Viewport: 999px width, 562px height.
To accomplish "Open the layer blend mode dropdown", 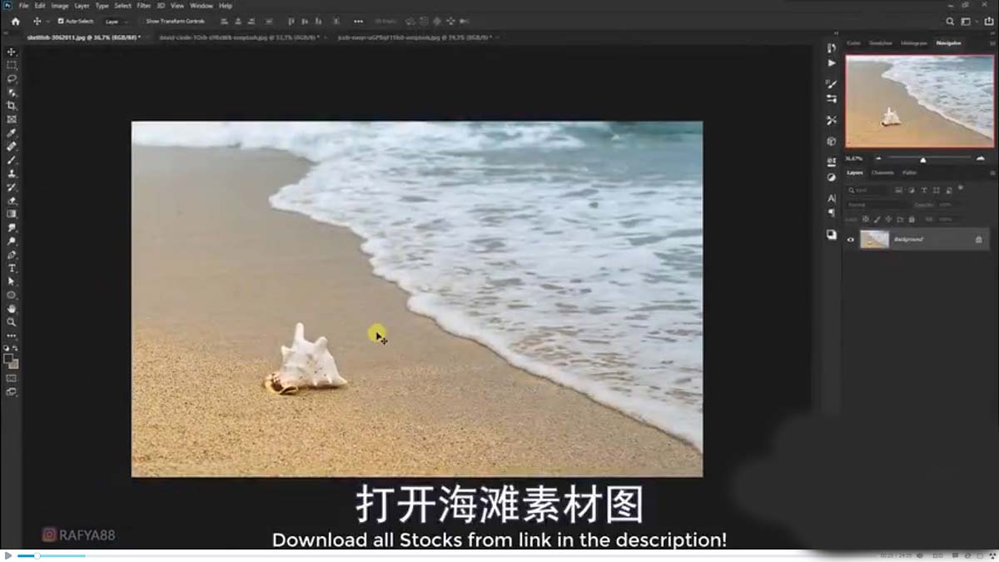I will tap(877, 205).
